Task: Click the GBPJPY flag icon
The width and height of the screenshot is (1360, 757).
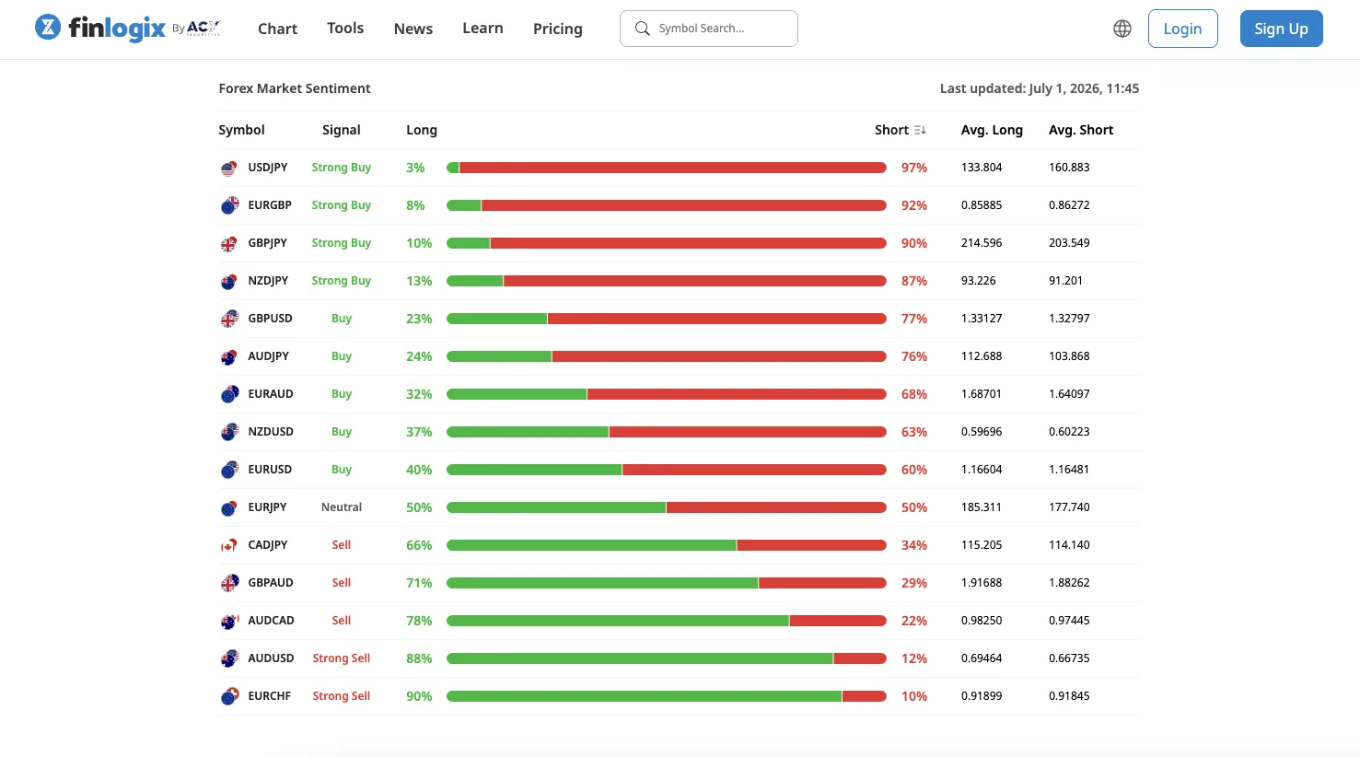Action: tap(229, 244)
